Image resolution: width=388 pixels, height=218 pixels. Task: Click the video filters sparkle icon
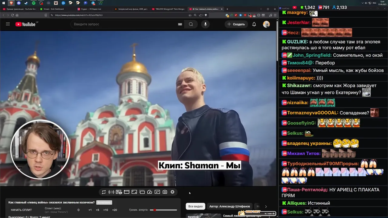point(157,192)
